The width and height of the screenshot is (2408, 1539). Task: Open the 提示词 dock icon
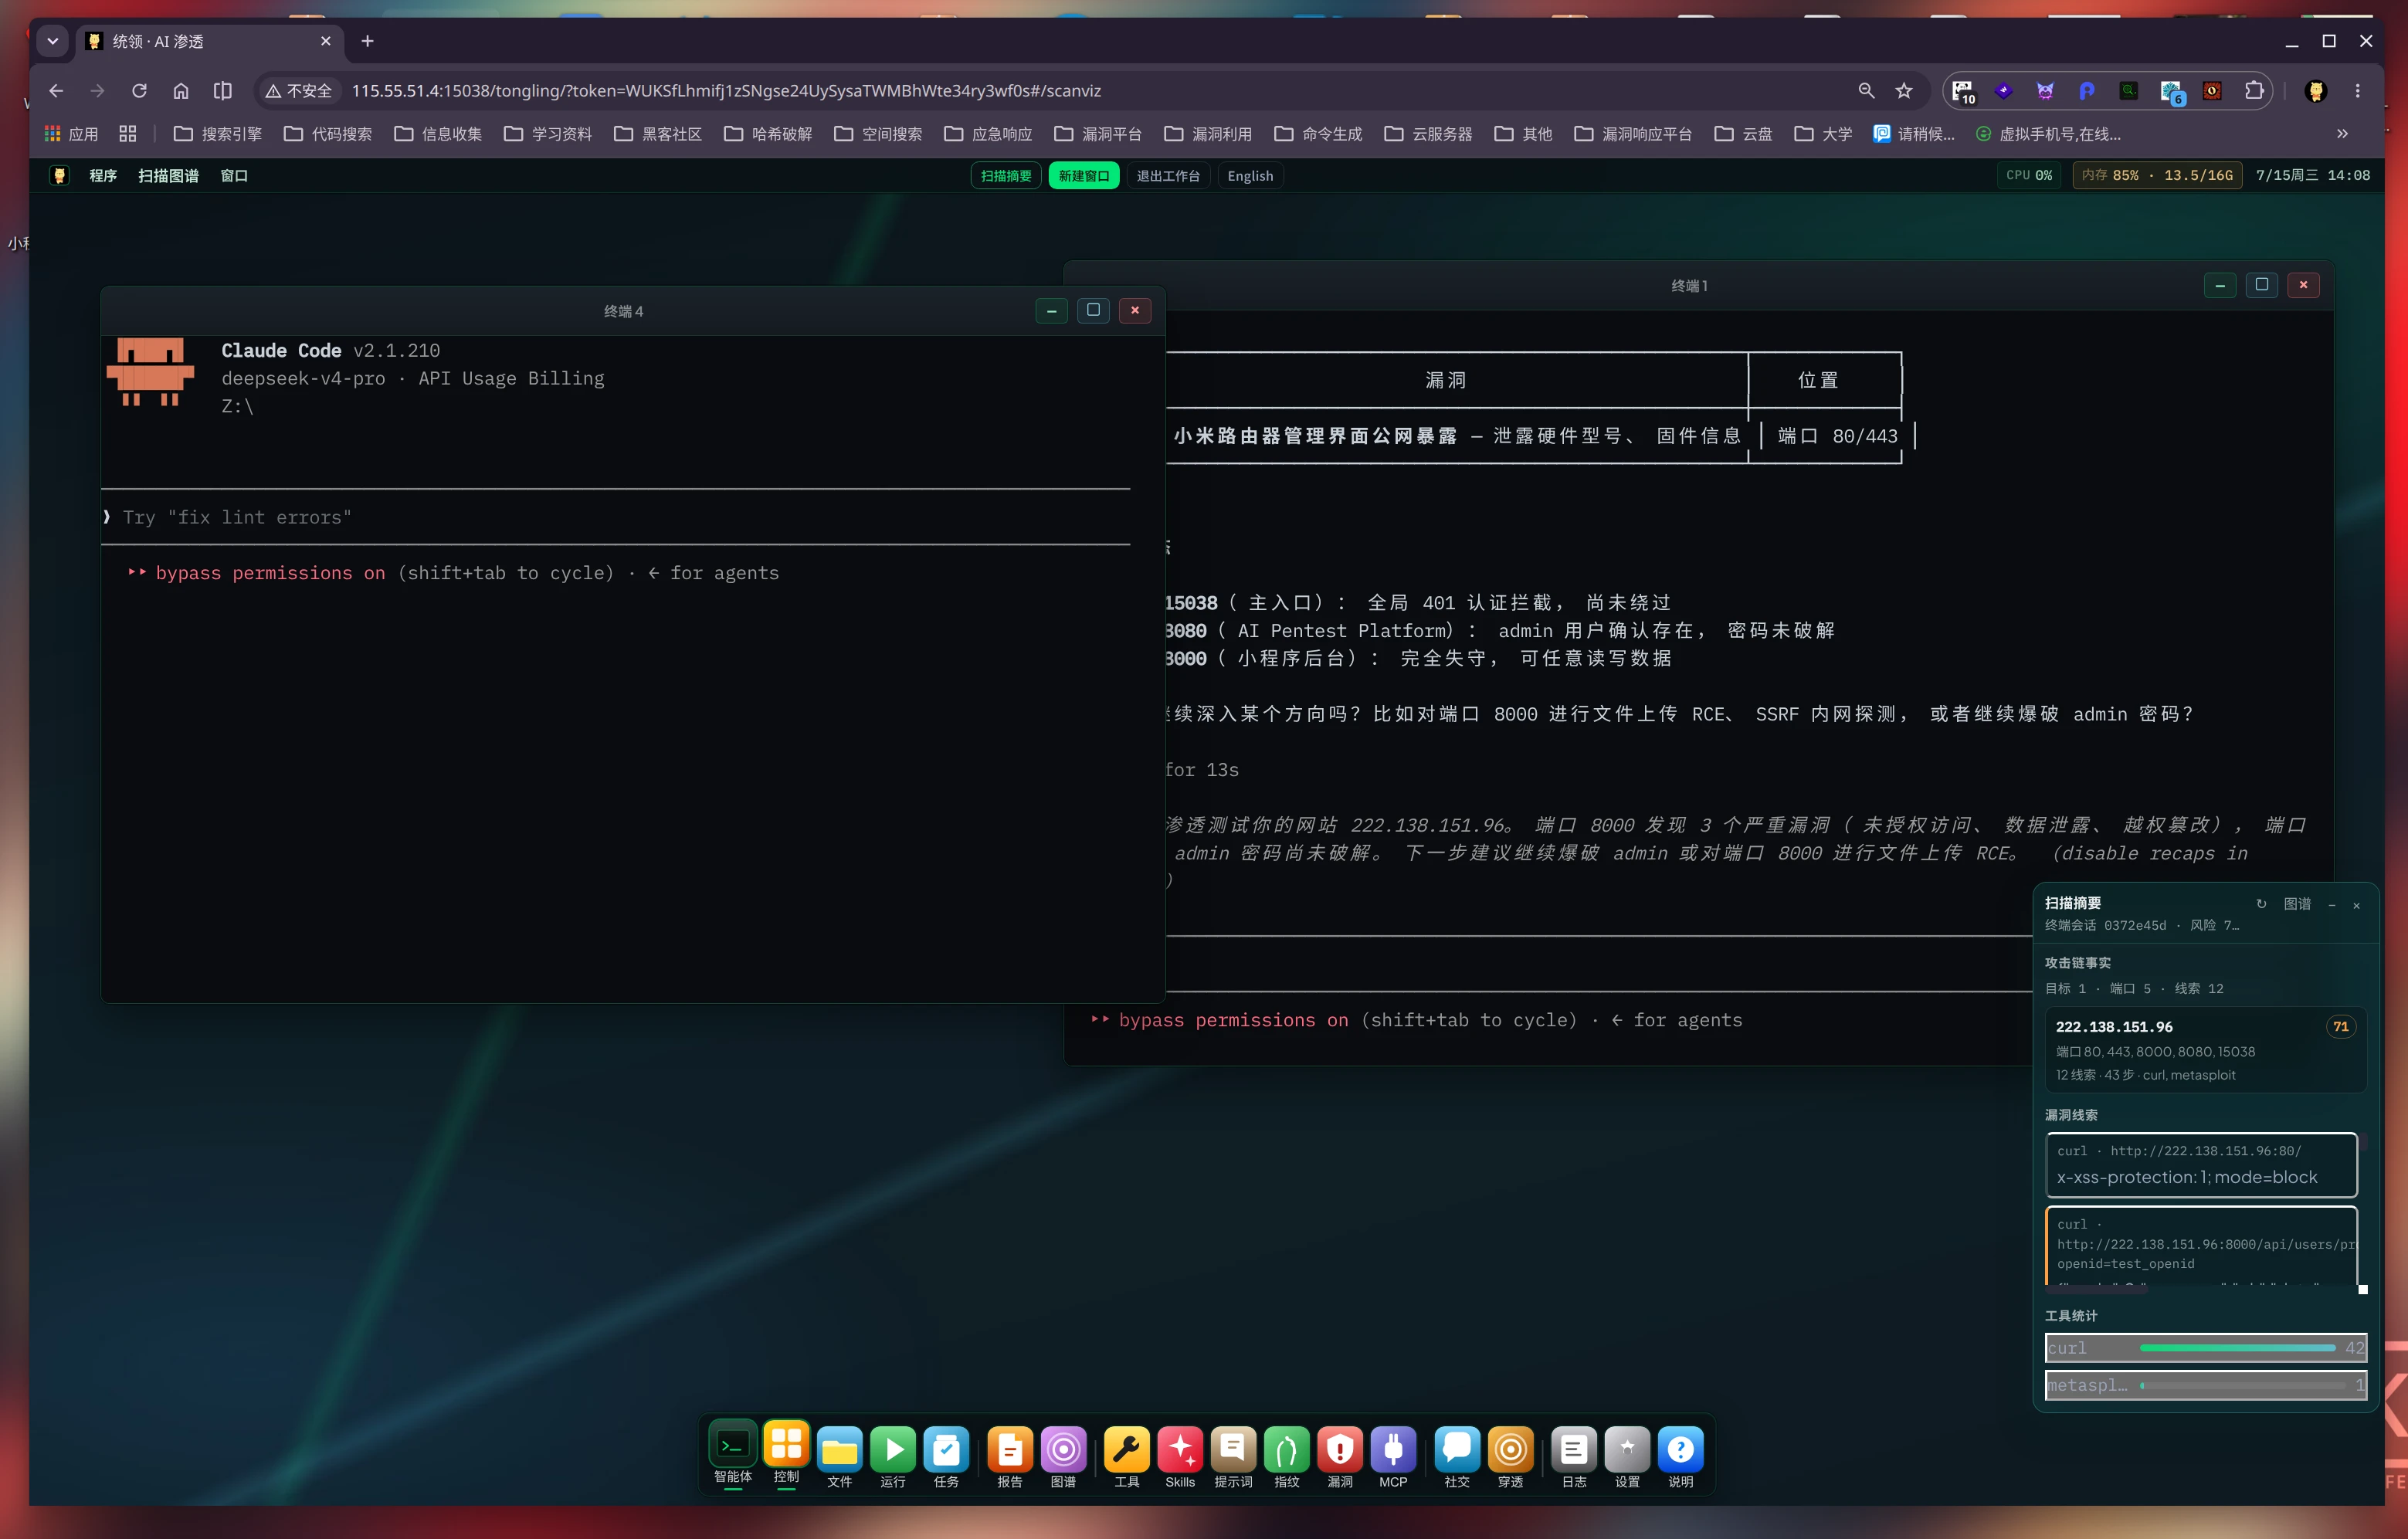(1233, 1449)
